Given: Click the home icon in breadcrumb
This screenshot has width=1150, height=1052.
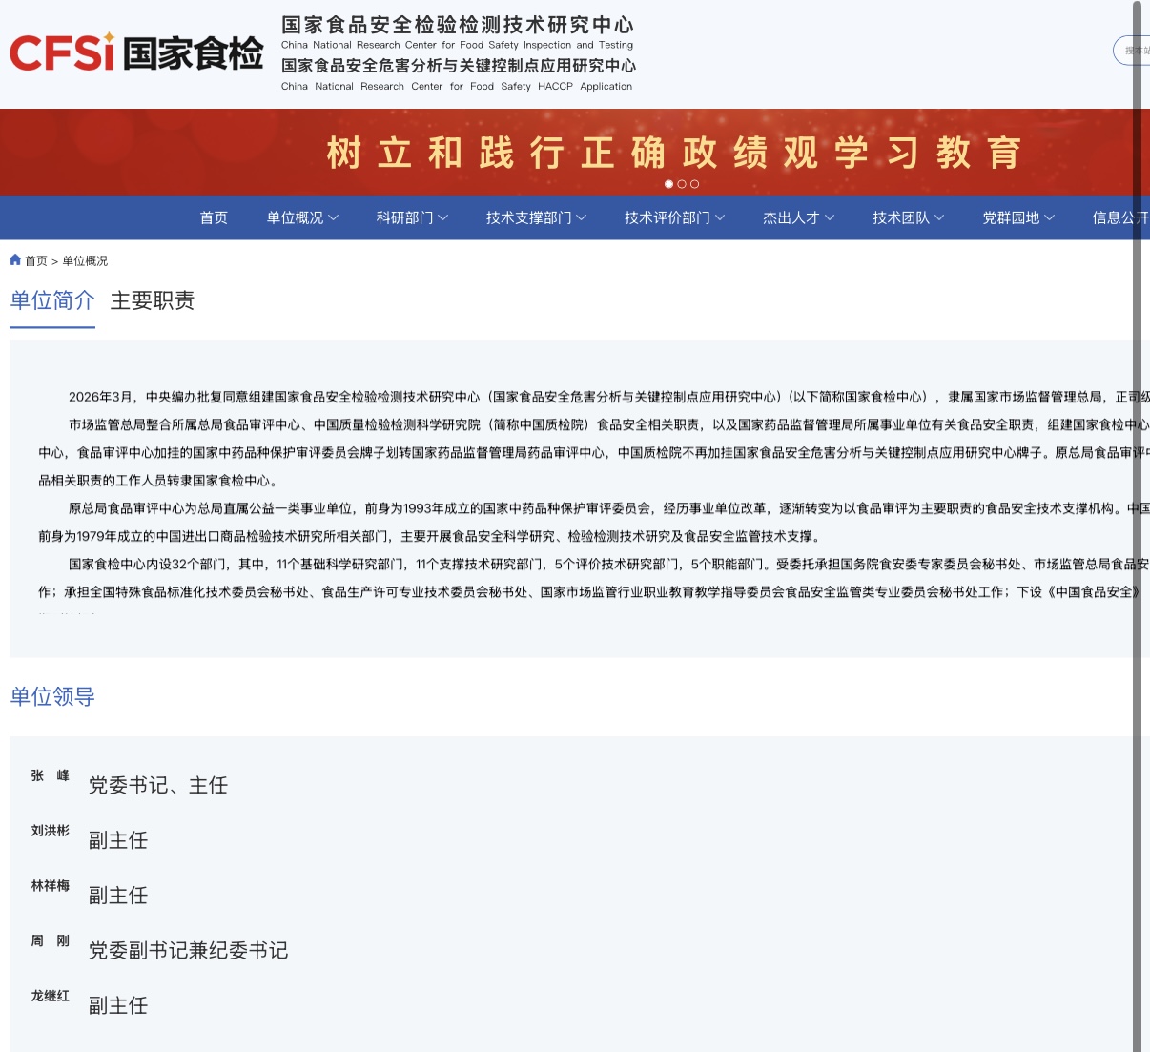Looking at the screenshot, I should (15, 259).
